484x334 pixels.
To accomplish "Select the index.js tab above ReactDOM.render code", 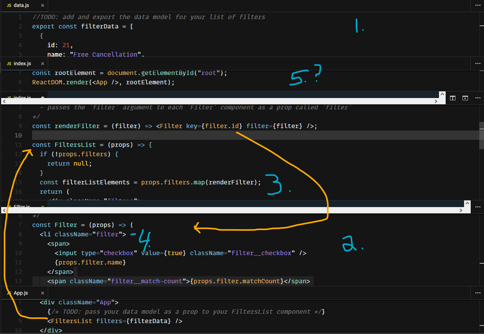I will [22, 64].
